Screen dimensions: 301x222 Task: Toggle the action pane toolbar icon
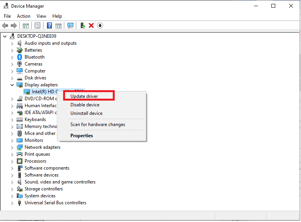[x=59, y=25]
